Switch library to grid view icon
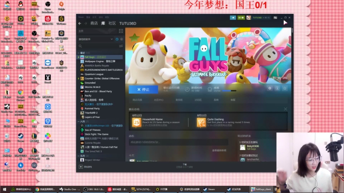 pyautogui.click(x=121, y=31)
